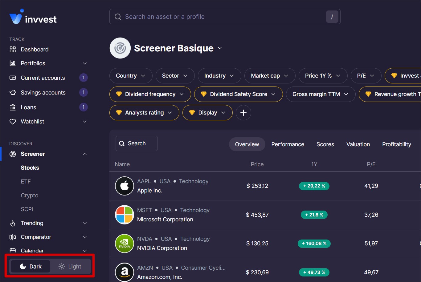
Task: Click the Portfolios chart icon
Action: pos(13,63)
